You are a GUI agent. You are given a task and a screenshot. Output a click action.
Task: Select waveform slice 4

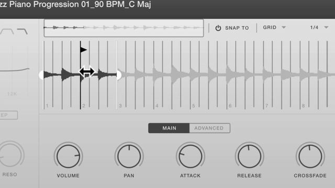[x=172, y=75]
